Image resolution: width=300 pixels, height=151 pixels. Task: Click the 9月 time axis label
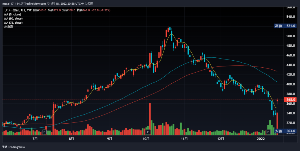tap(110, 139)
